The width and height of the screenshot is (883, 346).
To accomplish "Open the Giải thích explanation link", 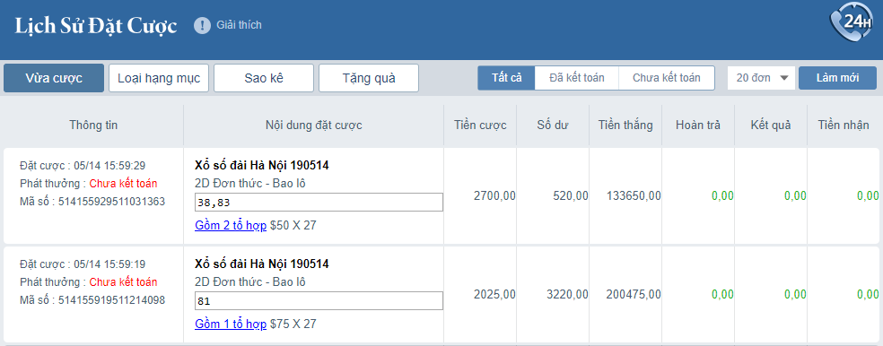I will point(239,25).
